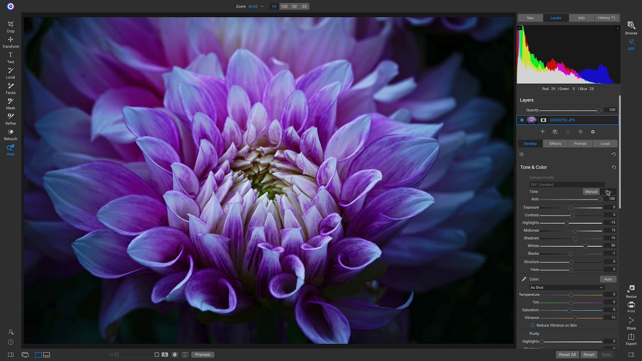Screen dimensions: 642x361
Task: Open the Zoom percentage dropdown
Action: pyautogui.click(x=262, y=7)
